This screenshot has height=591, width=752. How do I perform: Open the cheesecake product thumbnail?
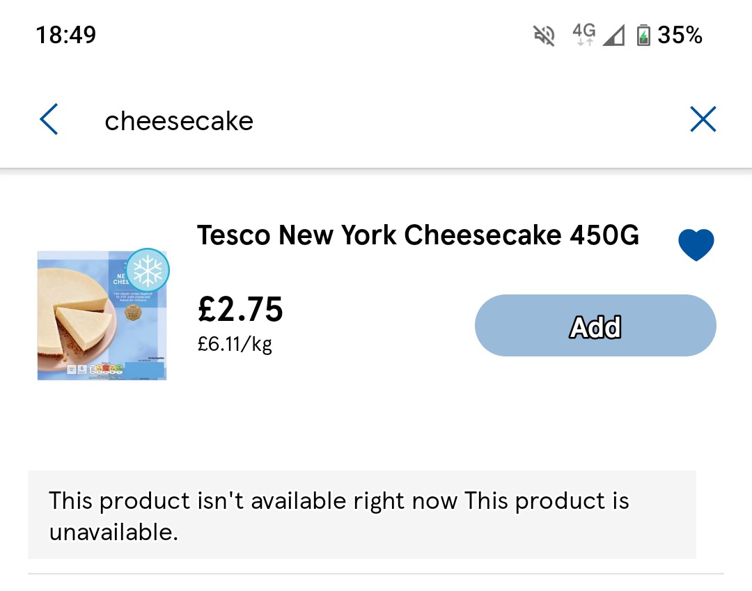[102, 315]
